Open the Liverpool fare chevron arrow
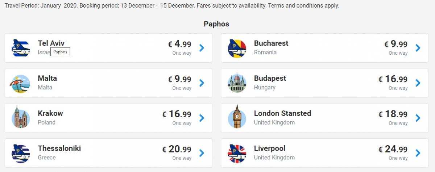 click(418, 153)
